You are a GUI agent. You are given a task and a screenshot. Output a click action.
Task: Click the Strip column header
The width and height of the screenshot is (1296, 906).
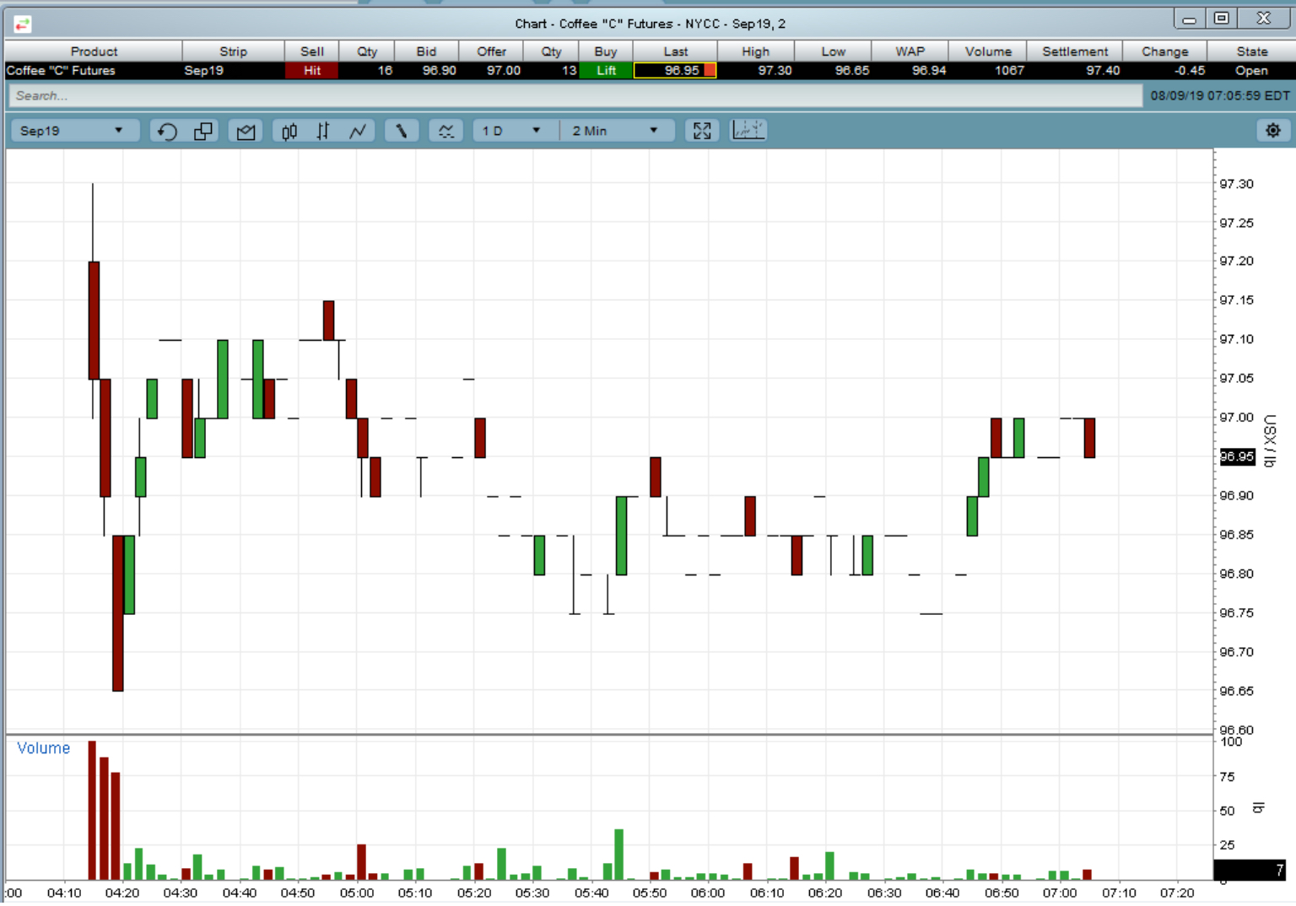pyautogui.click(x=234, y=51)
